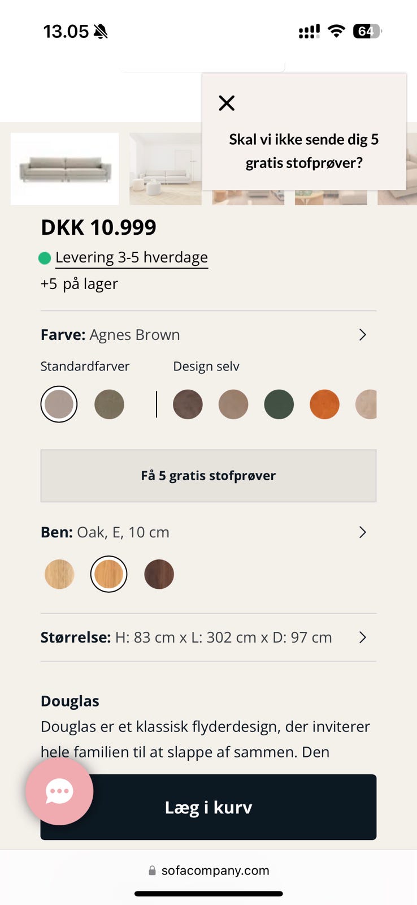Open the pink chat bubble icon

click(59, 791)
